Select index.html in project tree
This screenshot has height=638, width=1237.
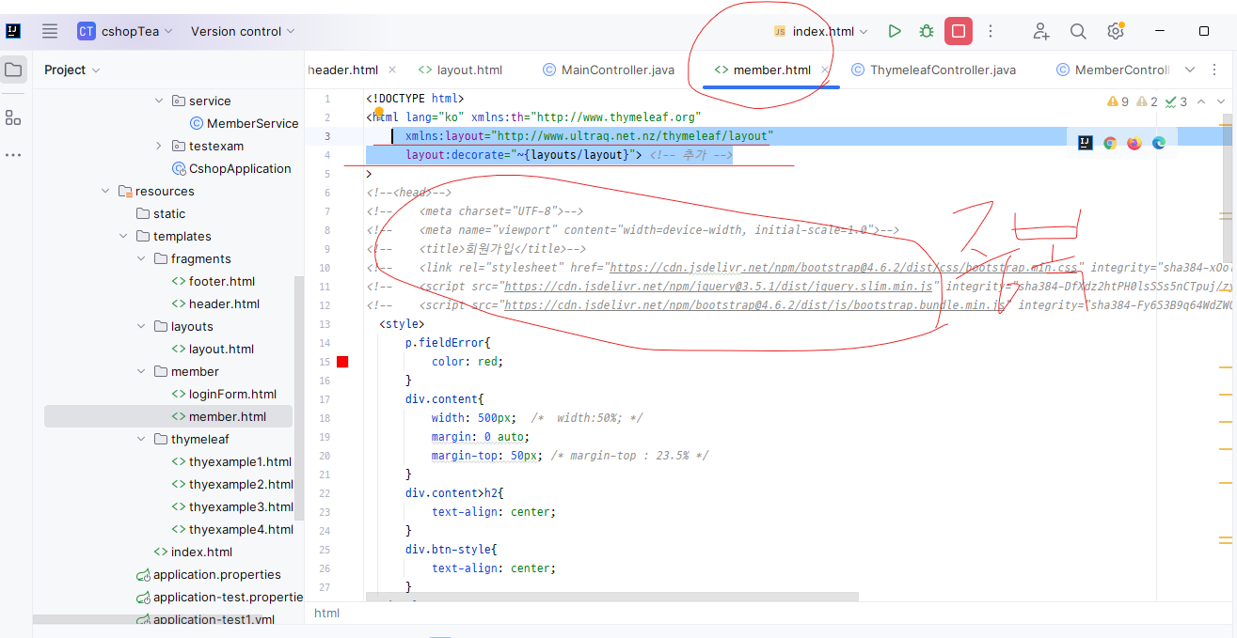click(x=193, y=552)
